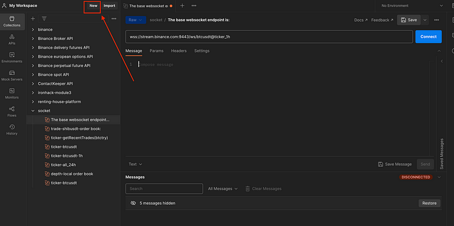Open the APIs sidebar section
The height and width of the screenshot is (226, 454).
click(x=12, y=39)
